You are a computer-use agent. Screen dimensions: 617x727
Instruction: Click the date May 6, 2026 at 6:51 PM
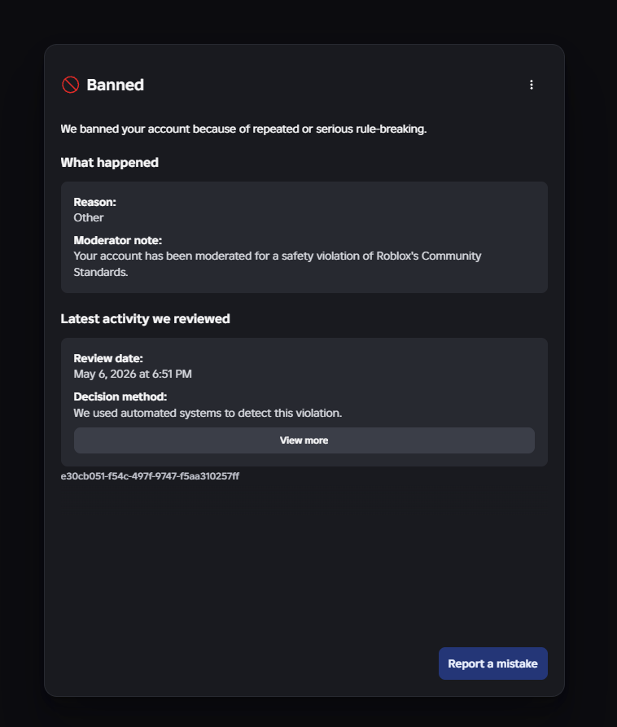click(133, 374)
